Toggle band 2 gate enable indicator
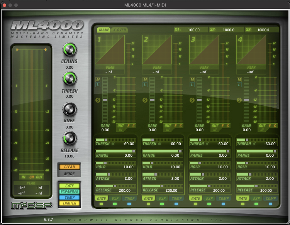290x225 pixels. (x=149, y=204)
